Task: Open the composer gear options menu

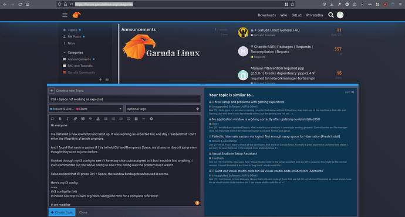Action: (151, 119)
